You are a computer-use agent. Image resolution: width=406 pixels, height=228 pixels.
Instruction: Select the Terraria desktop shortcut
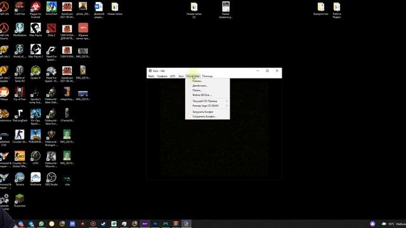(20, 179)
